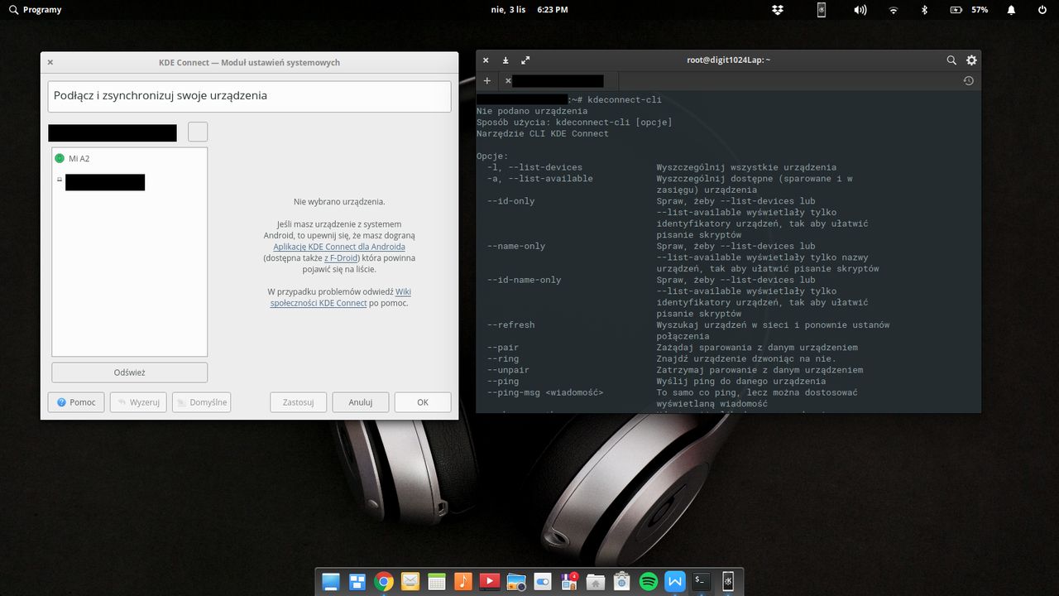Open Files home folder from dock
Image resolution: width=1059 pixels, height=596 pixels.
[x=596, y=582]
